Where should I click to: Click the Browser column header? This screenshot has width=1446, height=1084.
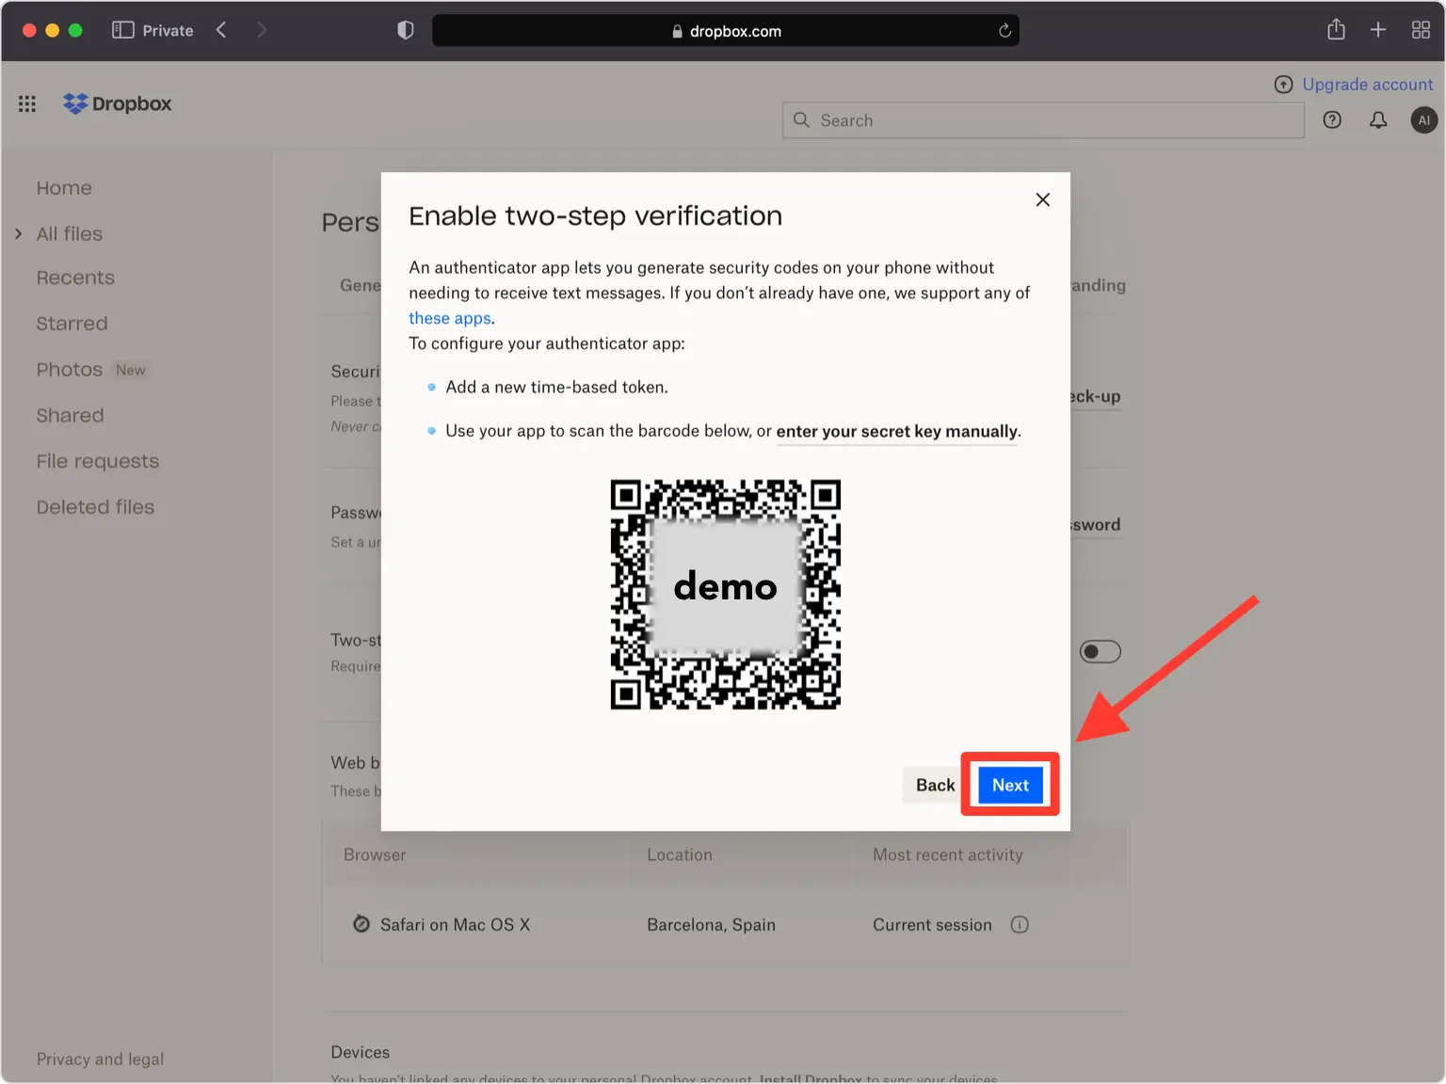pyautogui.click(x=375, y=854)
